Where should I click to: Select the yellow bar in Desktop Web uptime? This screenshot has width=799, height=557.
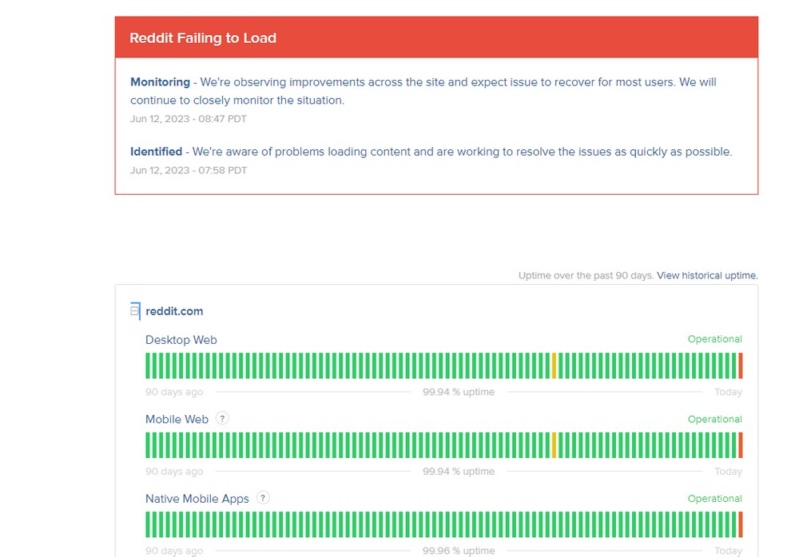pos(554,365)
